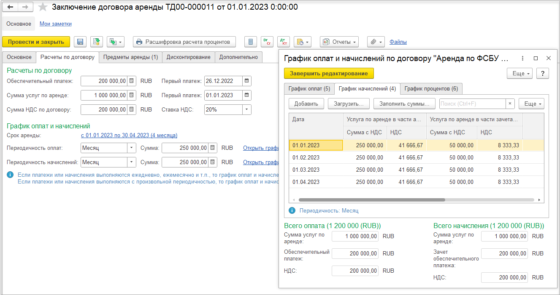The image size is (560, 295).
Task: Click the document structure list icon
Action: [x=251, y=42]
